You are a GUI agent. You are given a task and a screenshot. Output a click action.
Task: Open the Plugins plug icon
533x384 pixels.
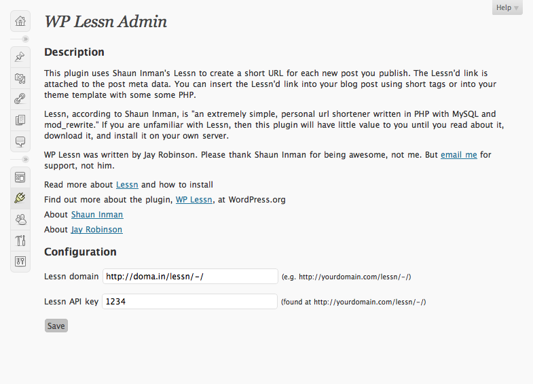pos(20,198)
